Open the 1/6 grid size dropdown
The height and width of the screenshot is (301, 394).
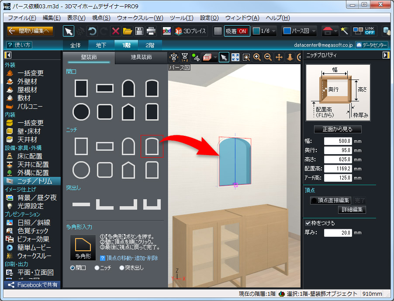coord(264,31)
